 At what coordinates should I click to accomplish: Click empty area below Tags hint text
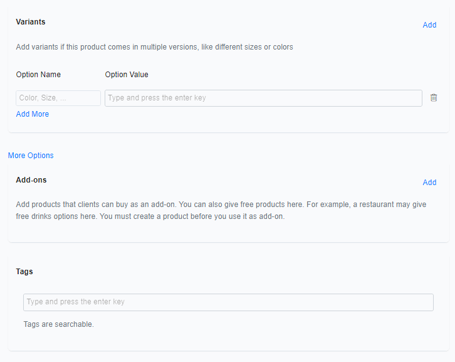coord(226,340)
